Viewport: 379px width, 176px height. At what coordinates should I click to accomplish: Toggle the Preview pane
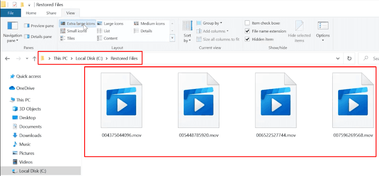pyautogui.click(x=39, y=26)
